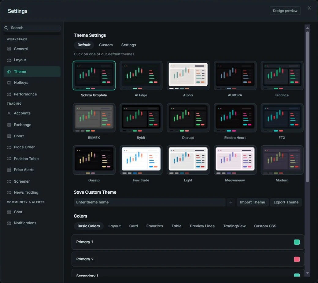Image resolution: width=318 pixels, height=283 pixels.
Task: Click the grid icon beside Performance
Action: point(9,94)
